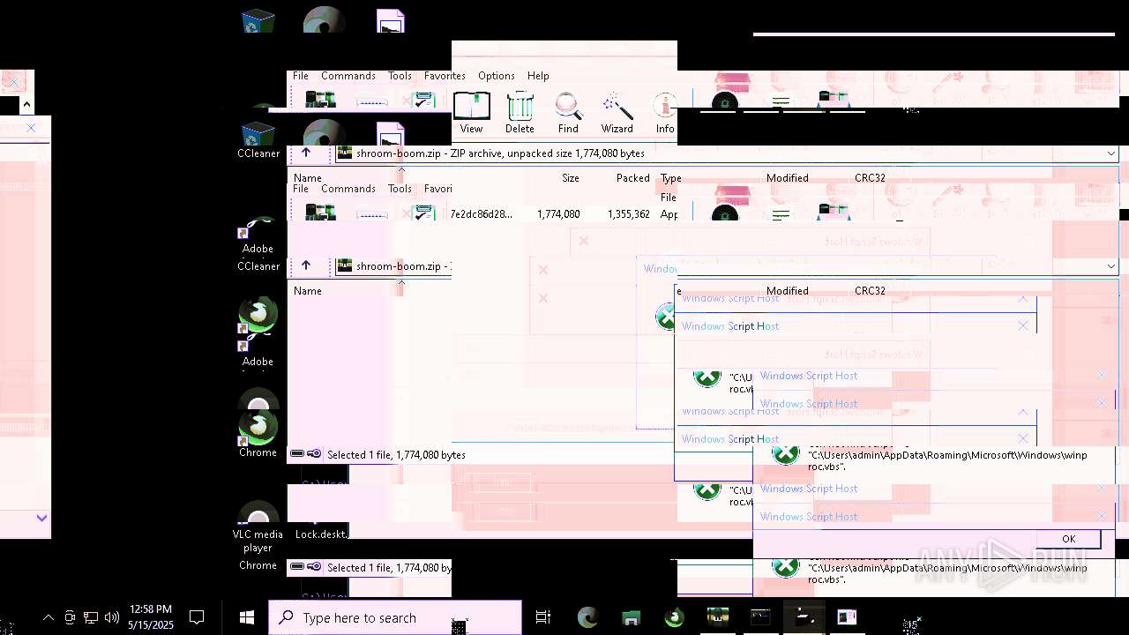Click the Type here to search box
Image resolution: width=1129 pixels, height=635 pixels.
pos(395,617)
